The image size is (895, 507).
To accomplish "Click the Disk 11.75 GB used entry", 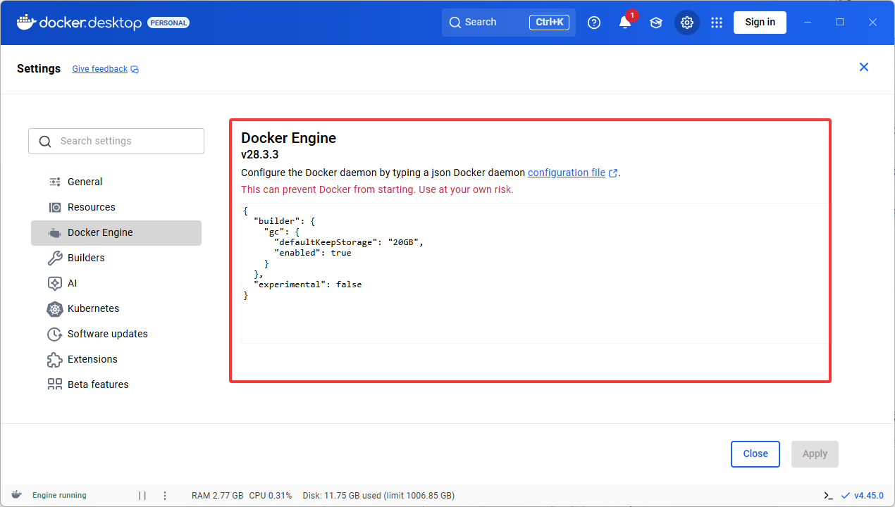I will tap(378, 496).
